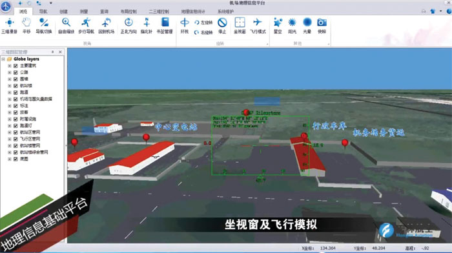Image resolution: width=452 pixels, height=253 pixels.
Task: Click the 停止 stop rotation icon
Action: (222, 26)
